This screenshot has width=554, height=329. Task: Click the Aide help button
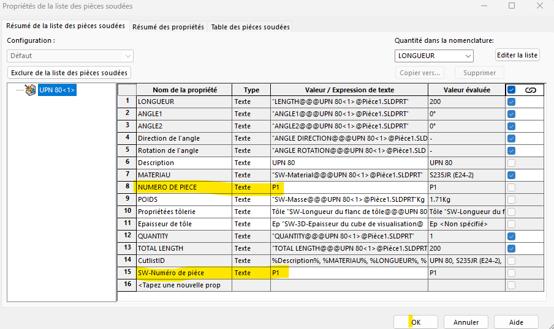point(516,322)
